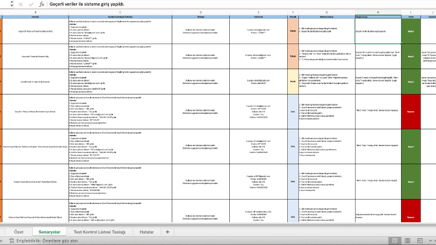Open the Test Kontrol Listesi Taslağı sheet
Screen dimensions: 436x245
coord(100,232)
